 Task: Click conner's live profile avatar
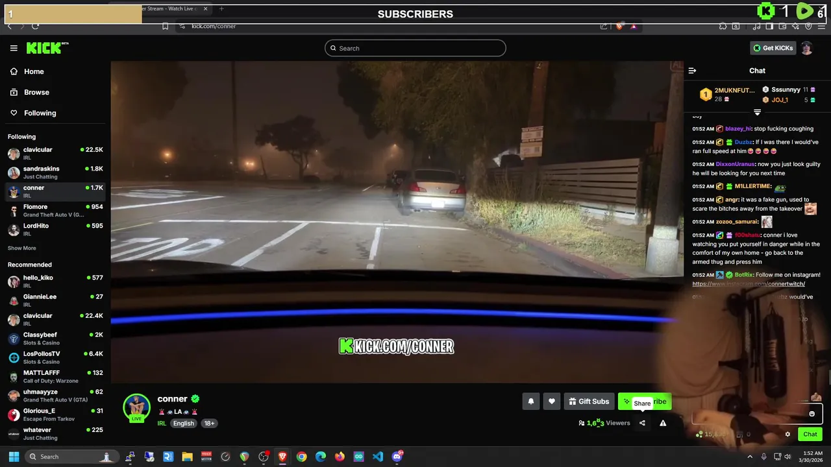pyautogui.click(x=136, y=407)
